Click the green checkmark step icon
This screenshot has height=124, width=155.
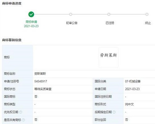click(31, 14)
